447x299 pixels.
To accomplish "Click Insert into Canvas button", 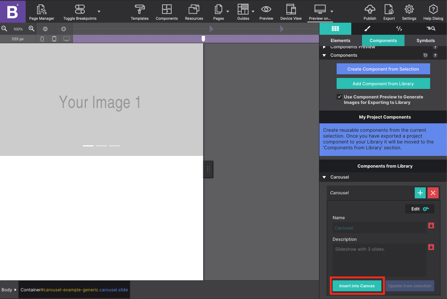I will [357, 286].
